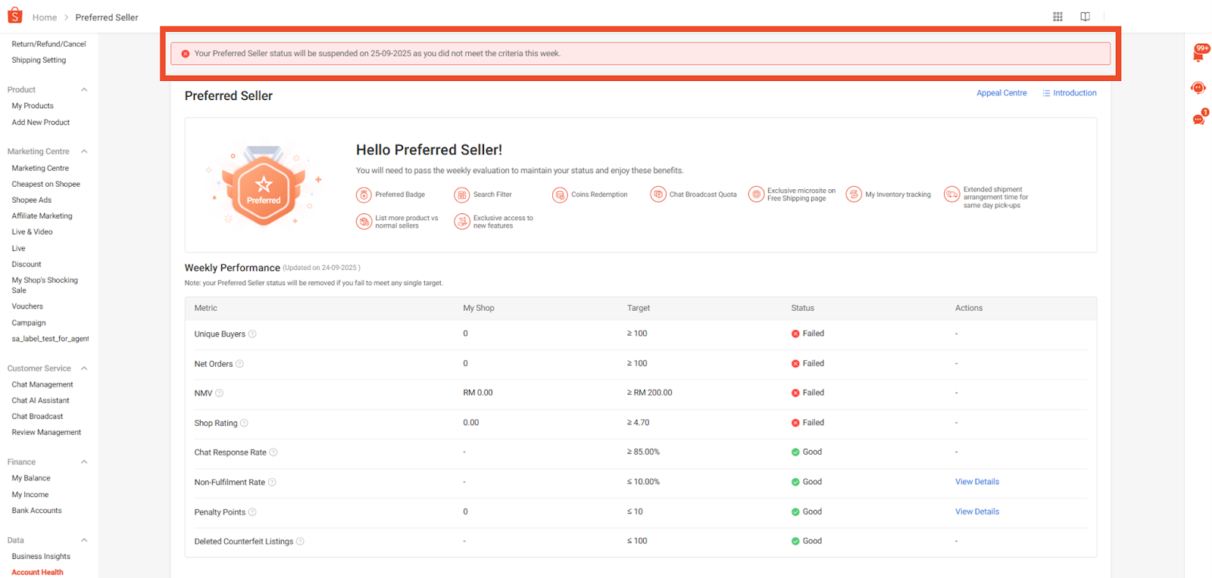Open Bank Accounts in sidebar
The image size is (1212, 578).
click(36, 511)
